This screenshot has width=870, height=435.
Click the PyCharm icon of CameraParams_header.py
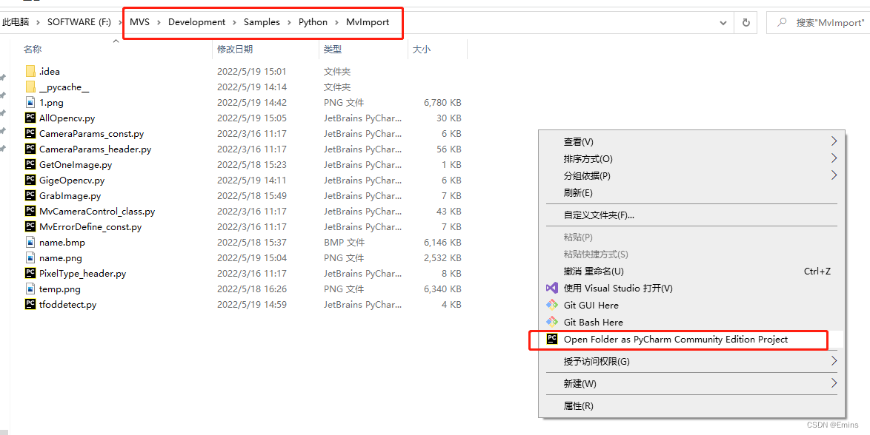pyautogui.click(x=30, y=149)
